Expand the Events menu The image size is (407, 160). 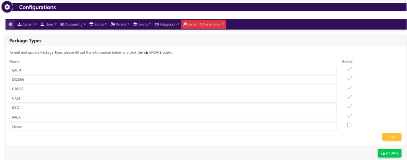point(142,24)
